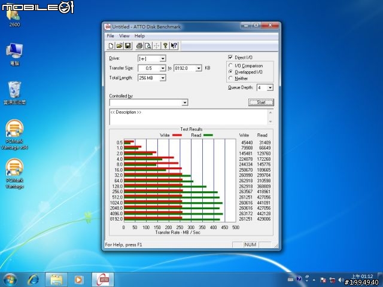Click the Open file toolbar icon
The width and height of the screenshot is (383, 287).
pos(120,45)
